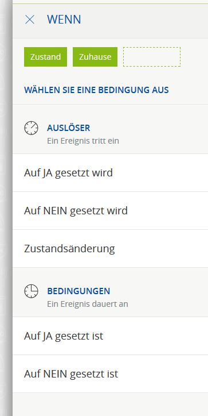Select the green Zustand chip
This screenshot has height=416, width=208.
(45, 57)
